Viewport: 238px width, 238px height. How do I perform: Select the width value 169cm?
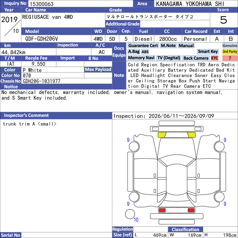click(x=195, y=235)
